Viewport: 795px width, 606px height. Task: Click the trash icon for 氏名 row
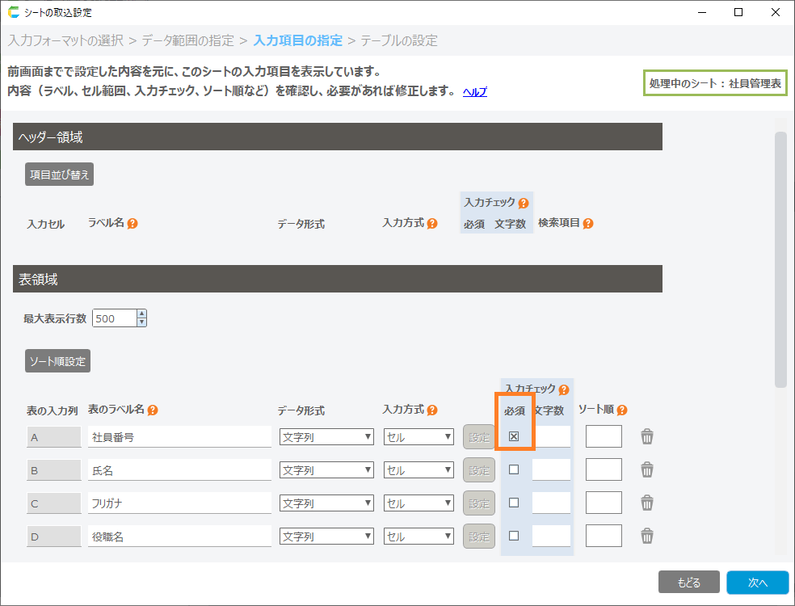tap(646, 469)
